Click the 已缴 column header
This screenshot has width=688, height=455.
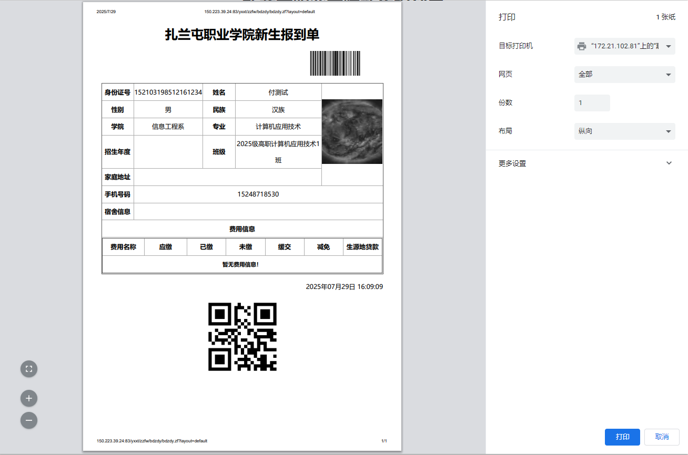click(x=207, y=247)
